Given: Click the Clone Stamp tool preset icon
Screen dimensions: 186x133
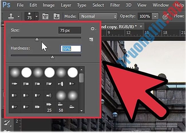Looking at the screenshot, I should point(11,16).
